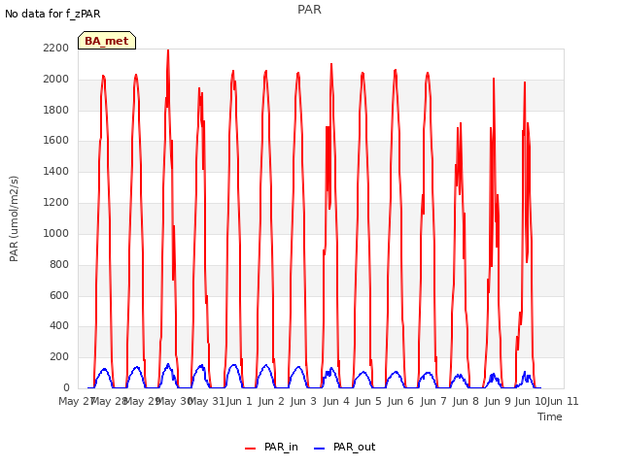Screen dimensions: 622x466
Task: Click the 1000 y-axis tick label
Action: (56, 233)
